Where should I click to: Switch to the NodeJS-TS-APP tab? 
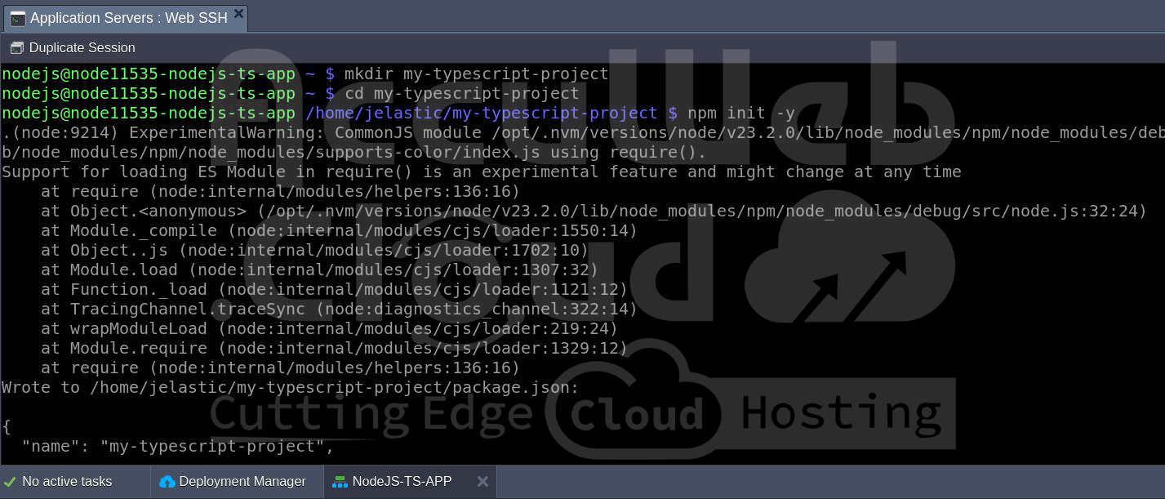(x=401, y=482)
